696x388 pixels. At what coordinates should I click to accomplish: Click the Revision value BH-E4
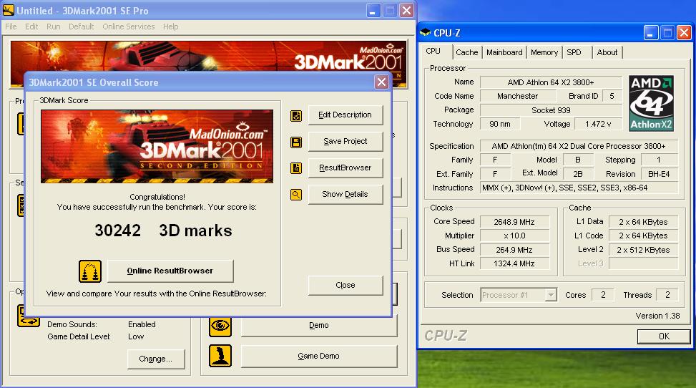(x=659, y=174)
